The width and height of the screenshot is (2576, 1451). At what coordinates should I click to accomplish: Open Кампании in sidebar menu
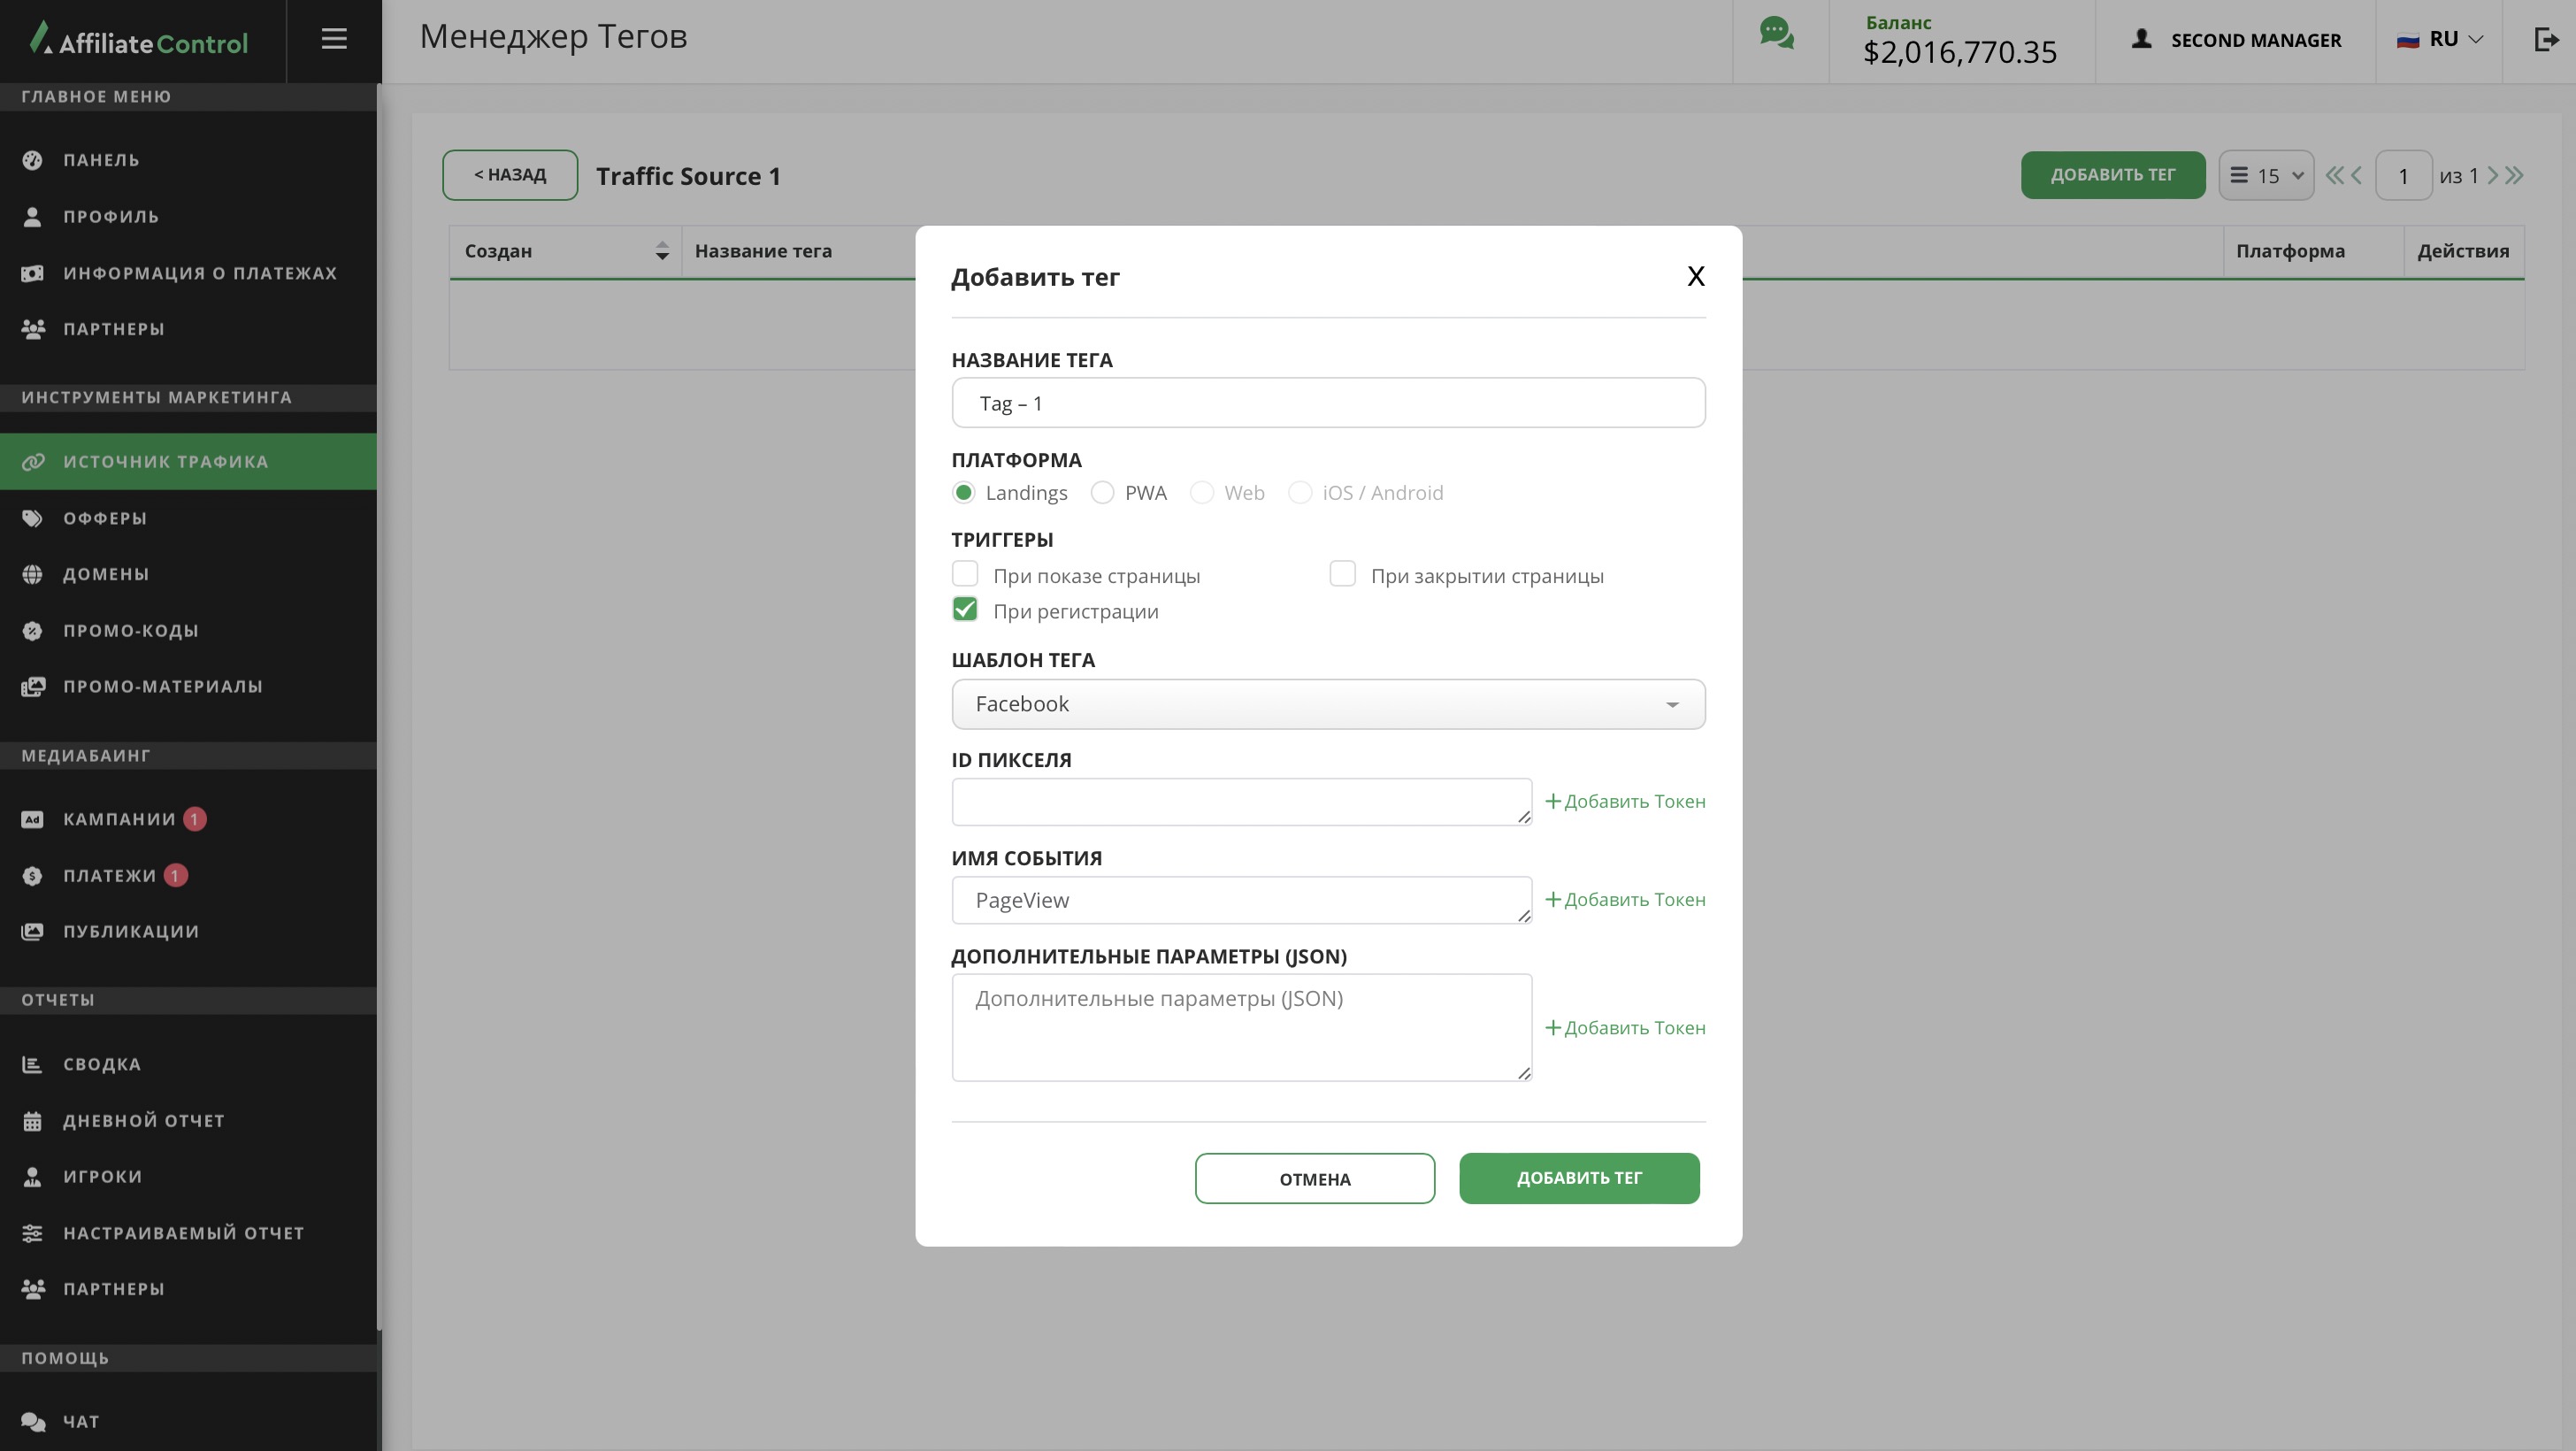[119, 819]
